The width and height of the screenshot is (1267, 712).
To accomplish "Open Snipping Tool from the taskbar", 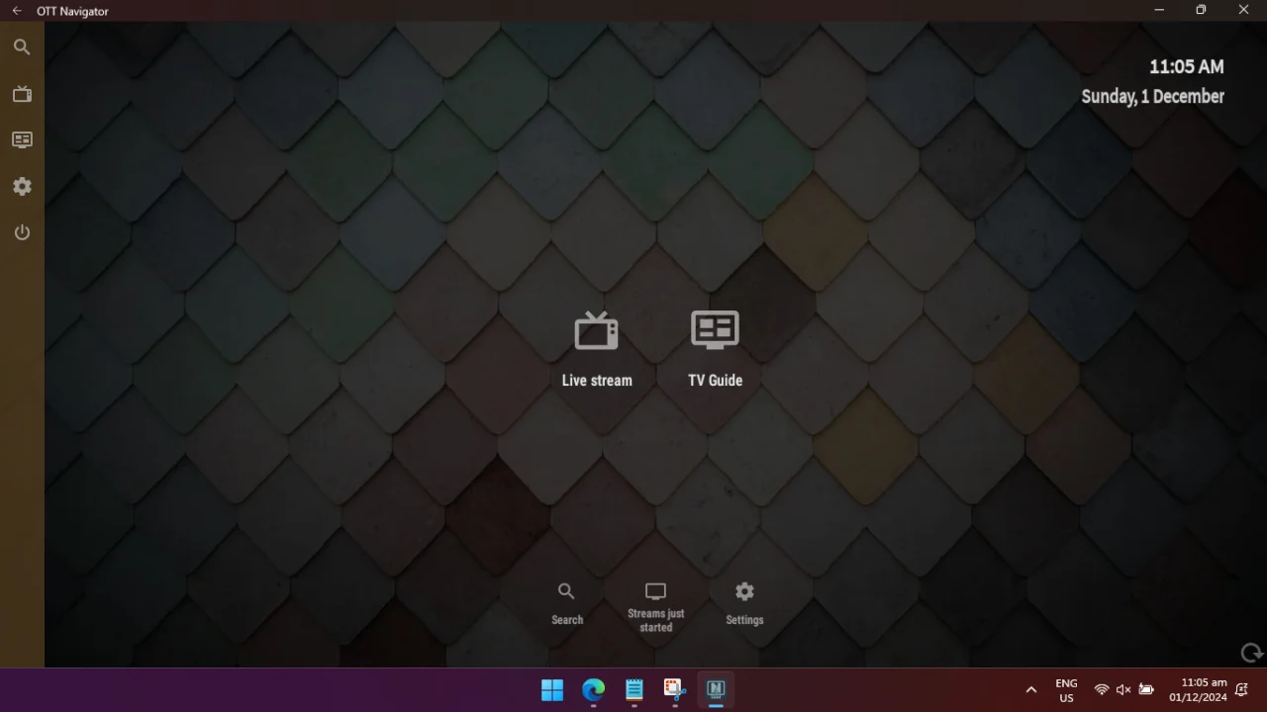I will tap(675, 689).
